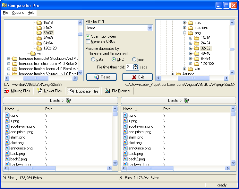Select 64x64 folder in right tree
This screenshot has width=239, height=189.
tap(205, 59)
